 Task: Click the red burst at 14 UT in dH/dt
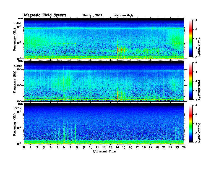pyautogui.click(x=118, y=49)
